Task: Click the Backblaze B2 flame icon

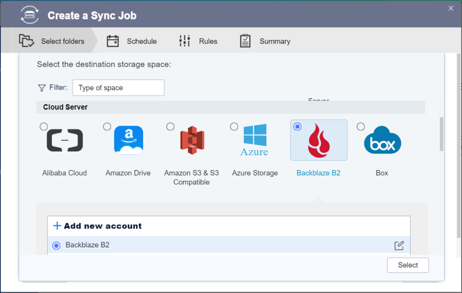Action: click(319, 140)
